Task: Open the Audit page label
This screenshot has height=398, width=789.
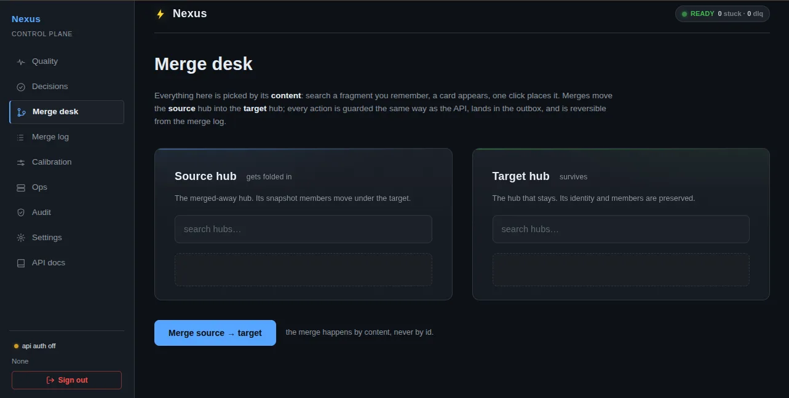Action: click(x=41, y=213)
